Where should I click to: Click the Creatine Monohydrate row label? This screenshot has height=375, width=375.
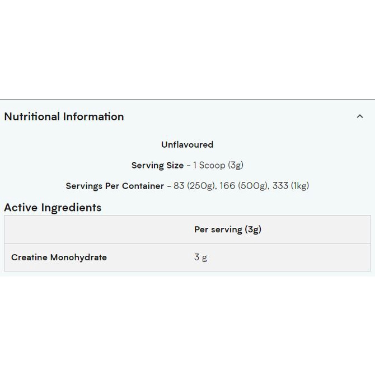tap(59, 257)
